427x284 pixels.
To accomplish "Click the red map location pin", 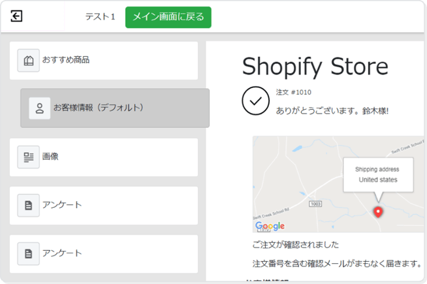I will tap(378, 212).
